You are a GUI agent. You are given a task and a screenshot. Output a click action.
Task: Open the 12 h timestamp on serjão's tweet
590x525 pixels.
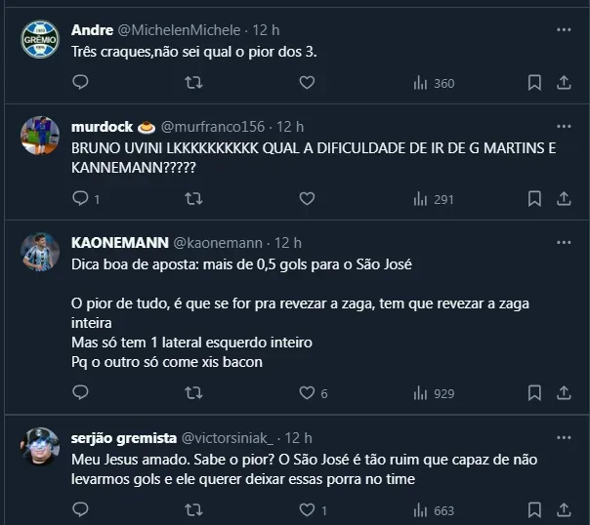click(x=298, y=437)
